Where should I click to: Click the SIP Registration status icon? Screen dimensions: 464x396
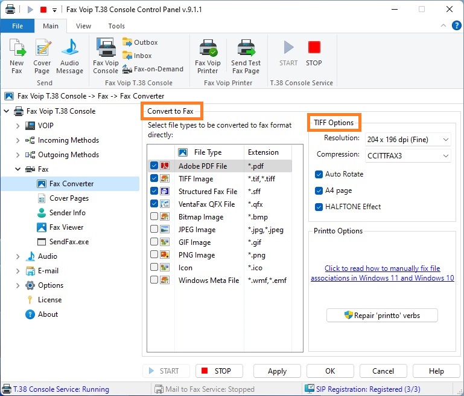[x=310, y=389]
